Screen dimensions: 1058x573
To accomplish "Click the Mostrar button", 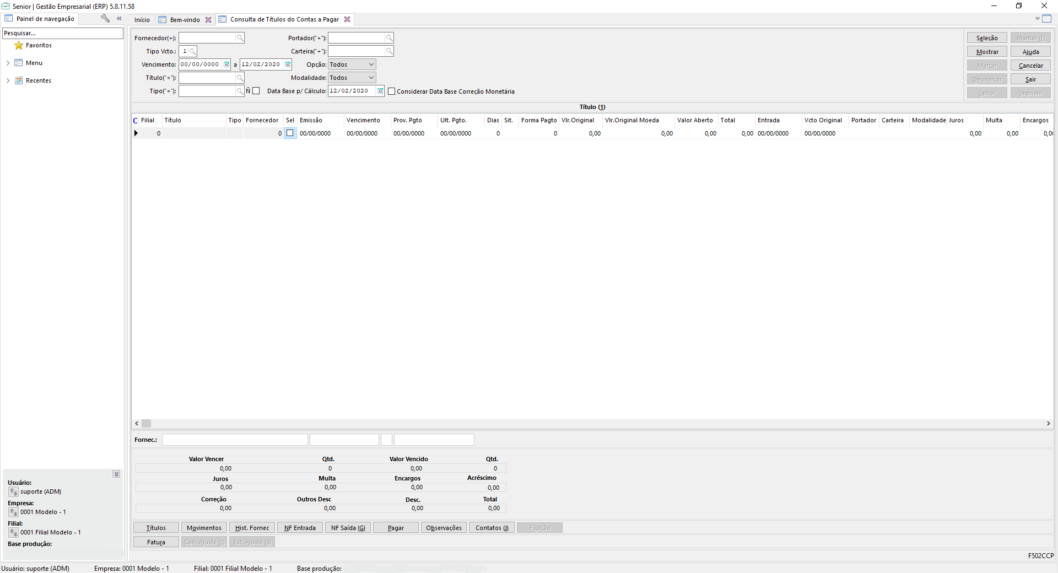I will click(987, 52).
